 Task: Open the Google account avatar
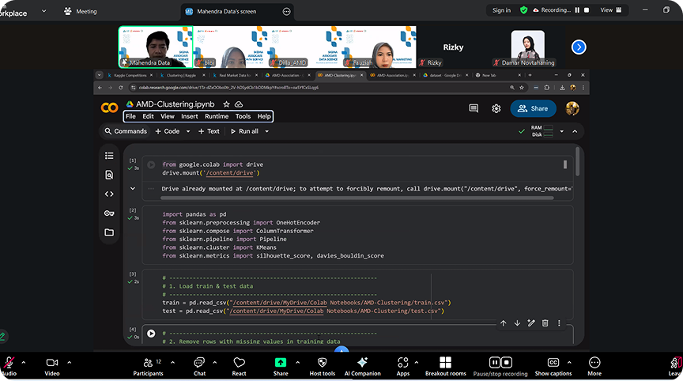point(572,108)
